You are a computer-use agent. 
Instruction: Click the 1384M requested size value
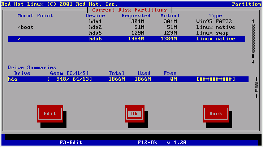point(136,39)
